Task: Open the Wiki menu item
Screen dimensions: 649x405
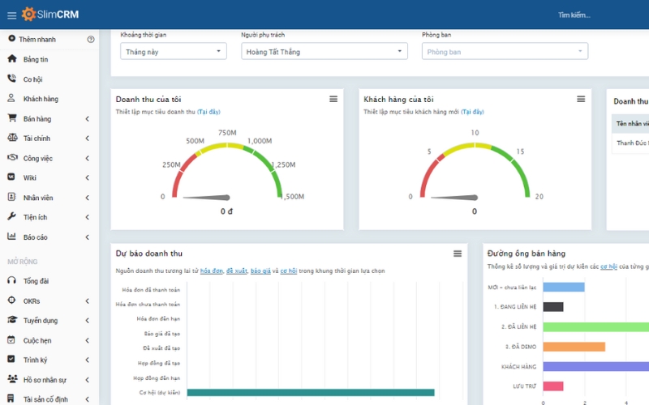Action: 30,178
